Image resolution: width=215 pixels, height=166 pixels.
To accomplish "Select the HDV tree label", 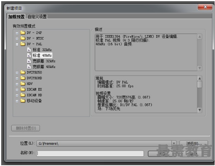I will click(x=30, y=84).
